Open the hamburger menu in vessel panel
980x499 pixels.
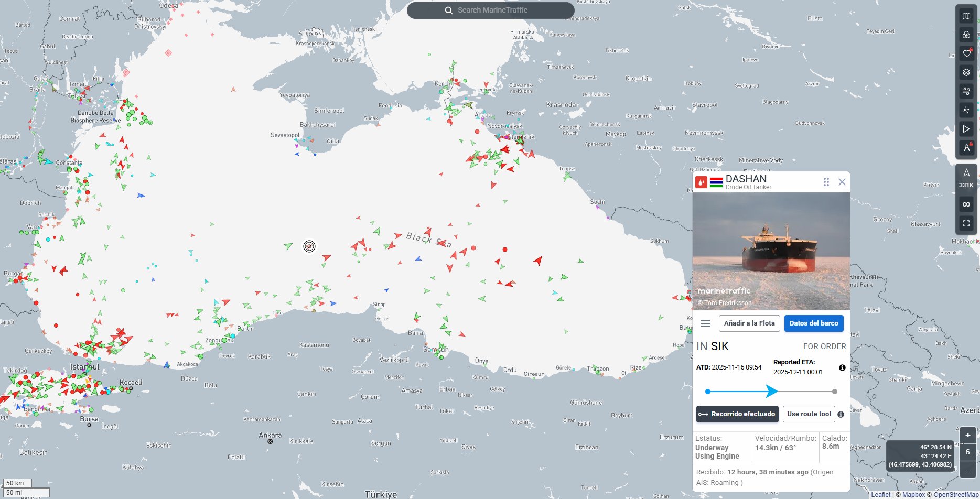[706, 323]
